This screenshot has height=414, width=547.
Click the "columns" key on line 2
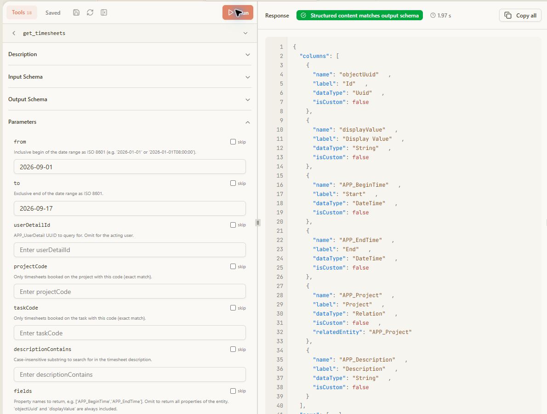[314, 56]
